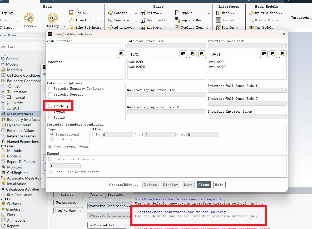
Task: Open Scale mesh dialog
Action: (x=80, y=13)
